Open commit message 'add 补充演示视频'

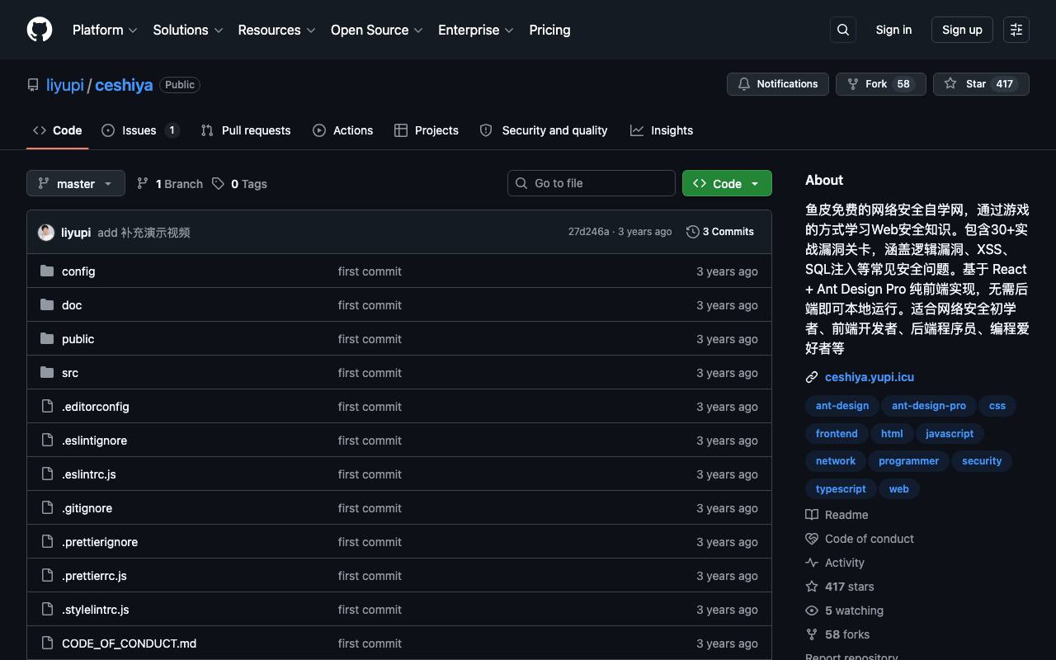click(144, 233)
